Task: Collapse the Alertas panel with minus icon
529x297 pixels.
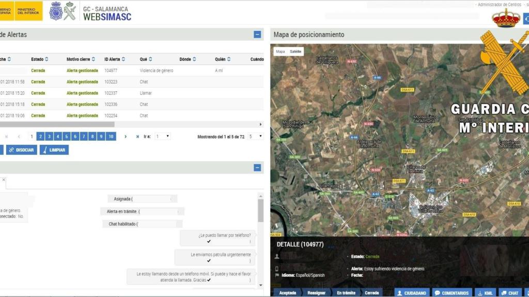Action: 257,35
